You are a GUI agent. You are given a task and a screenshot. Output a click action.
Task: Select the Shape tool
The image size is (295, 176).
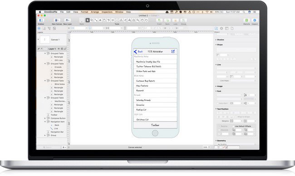coord(92,20)
